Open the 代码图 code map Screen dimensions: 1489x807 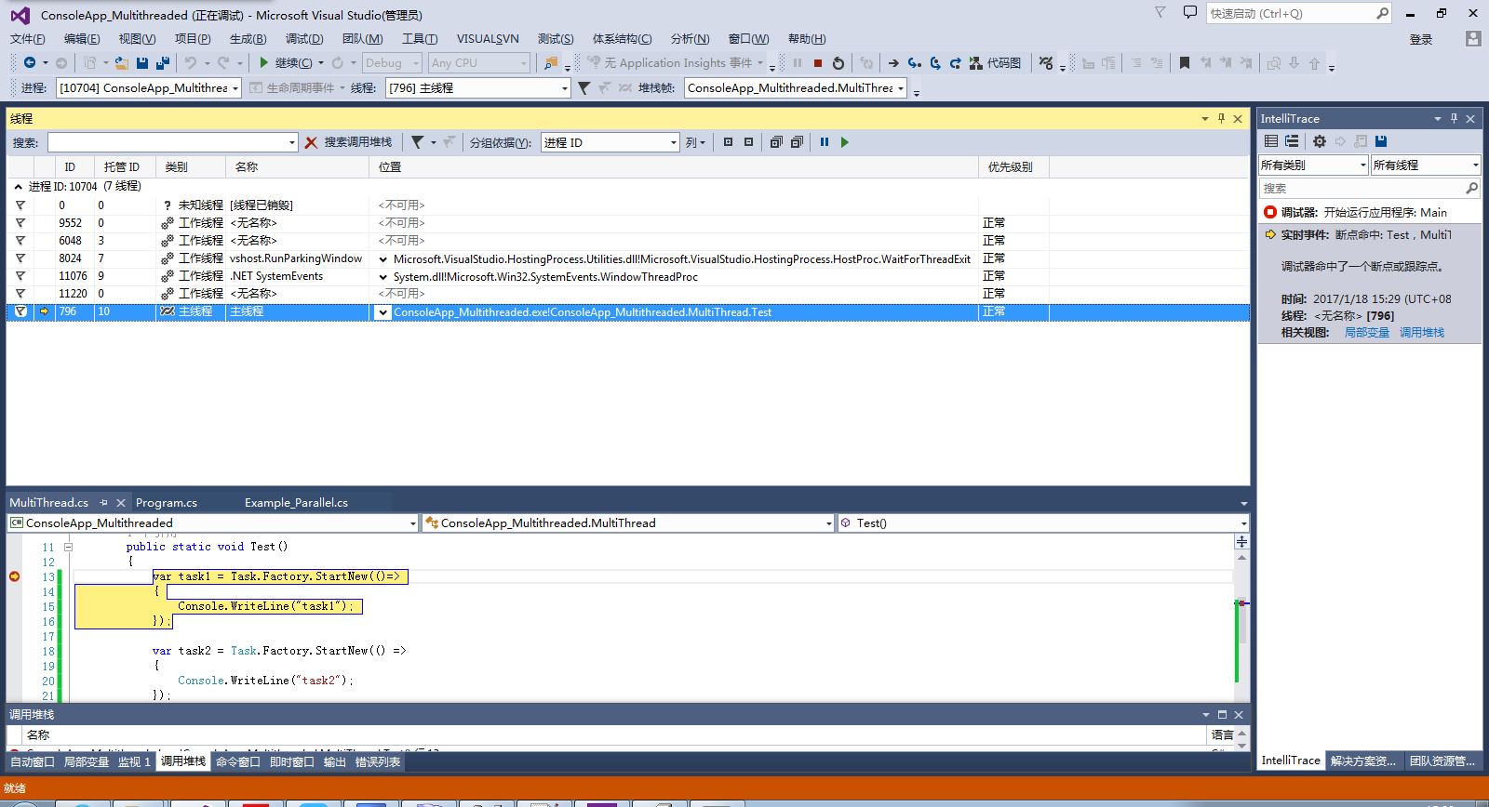pyautogui.click(x=995, y=63)
